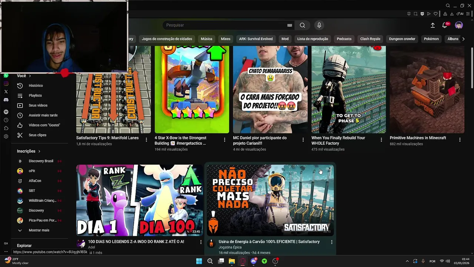
Task: Expand the Você section chevron
Action: point(30,76)
